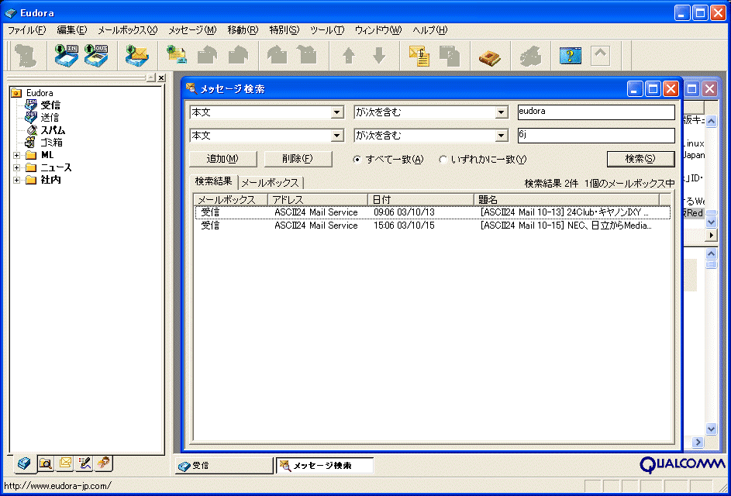The height and width of the screenshot is (496, 731).
Task: Click the context Help toolbar icon
Action: (x=571, y=56)
